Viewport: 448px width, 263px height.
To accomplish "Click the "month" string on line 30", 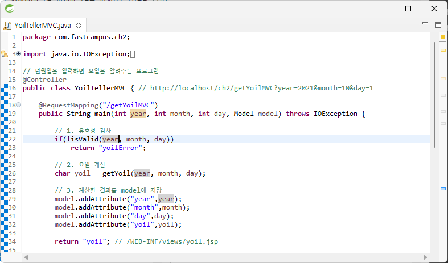I will (x=144, y=207).
